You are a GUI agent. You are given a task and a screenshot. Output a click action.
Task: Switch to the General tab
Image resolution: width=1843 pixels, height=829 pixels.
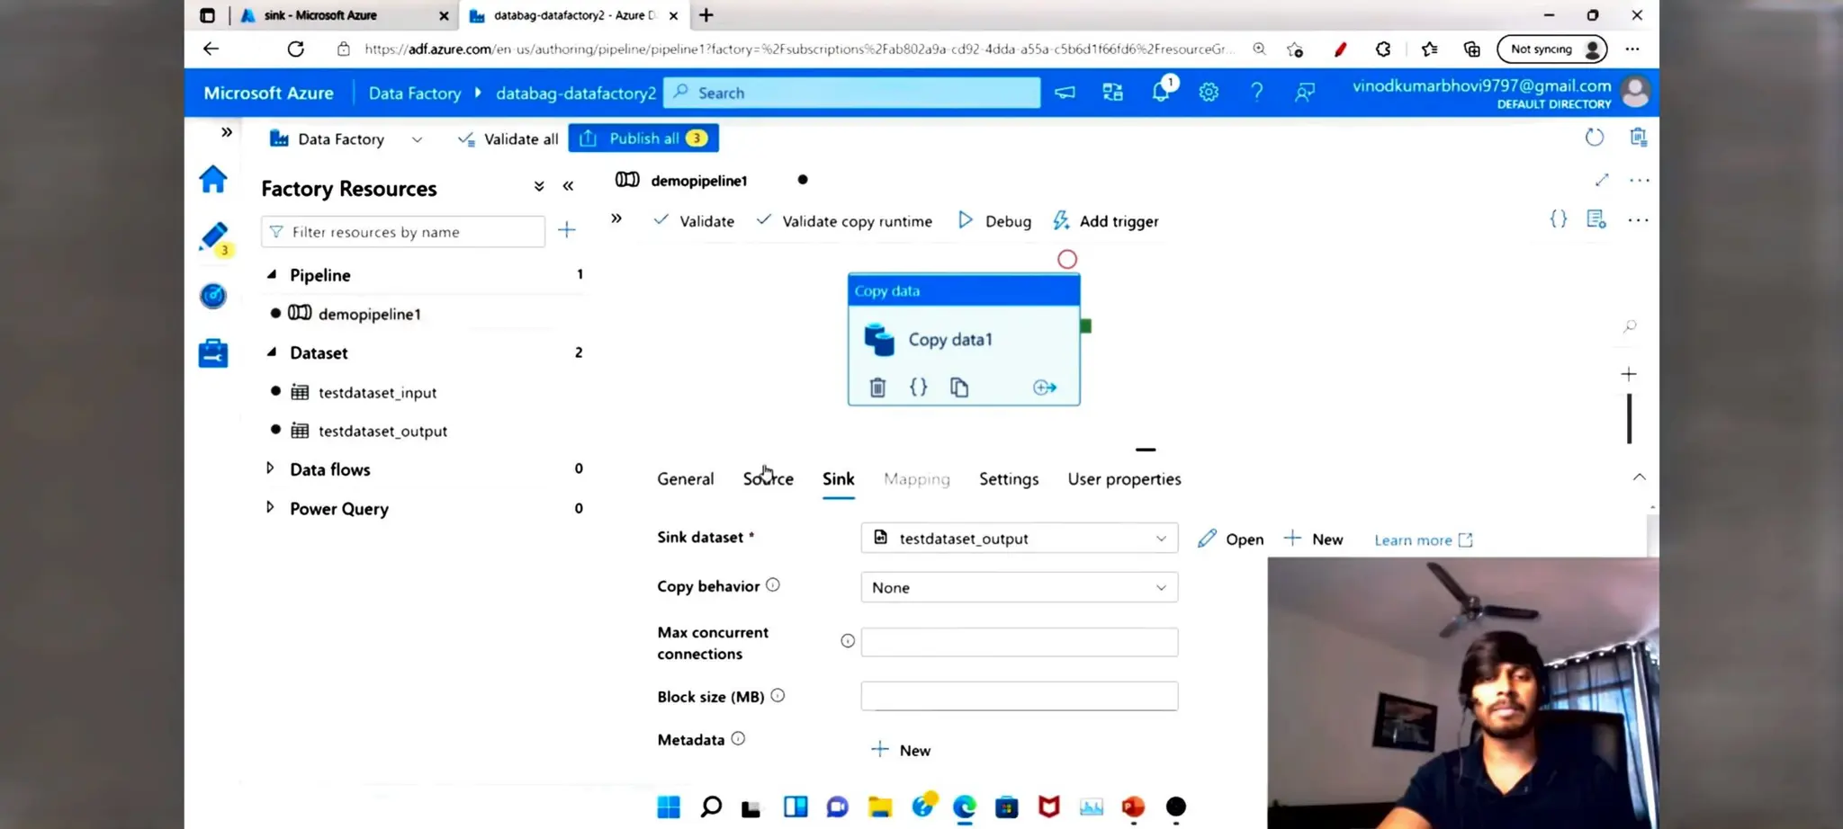coord(686,479)
